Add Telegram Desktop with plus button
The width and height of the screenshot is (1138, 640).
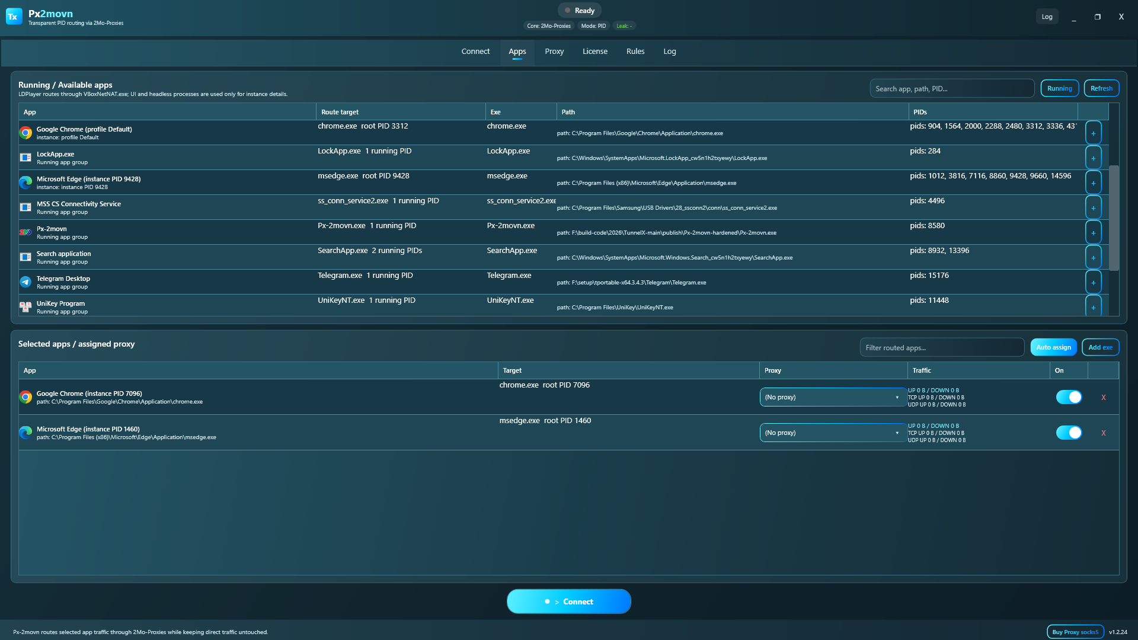1094,282
